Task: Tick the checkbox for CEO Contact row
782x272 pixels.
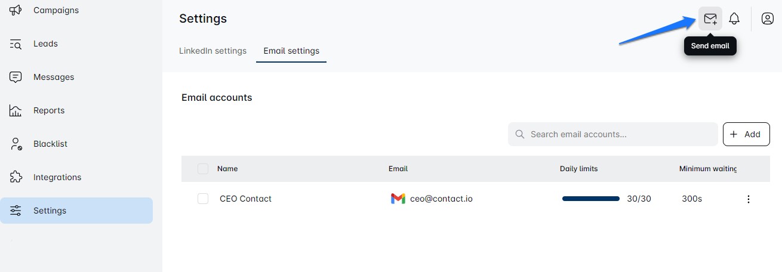Action: tap(203, 199)
